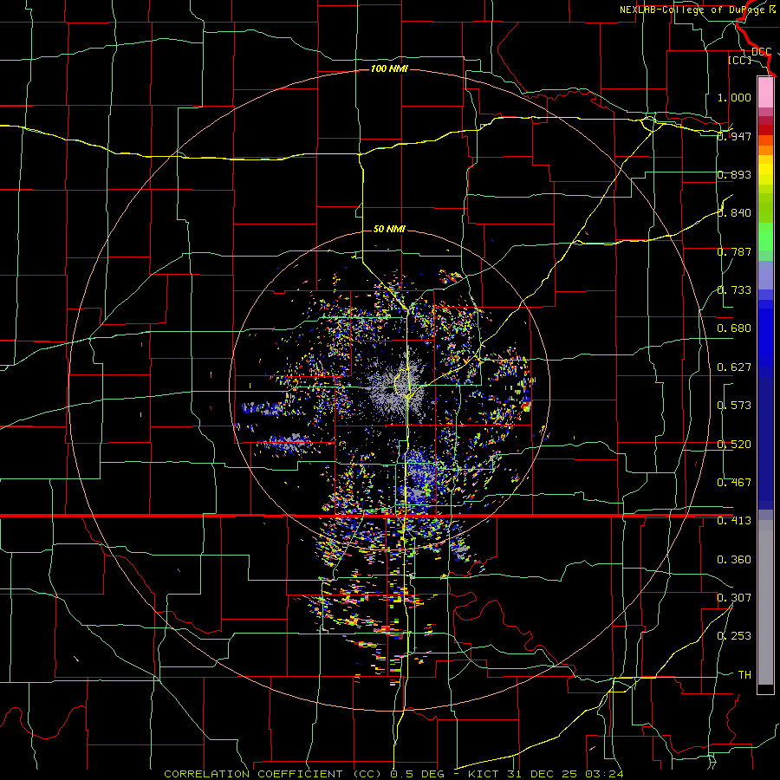Click the 0.413 legend value

(734, 521)
